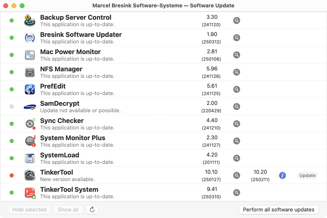Select the Bresink Software Updater row title

click(x=81, y=34)
